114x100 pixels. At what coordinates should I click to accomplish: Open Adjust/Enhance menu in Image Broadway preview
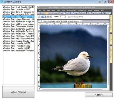(72, 10)
